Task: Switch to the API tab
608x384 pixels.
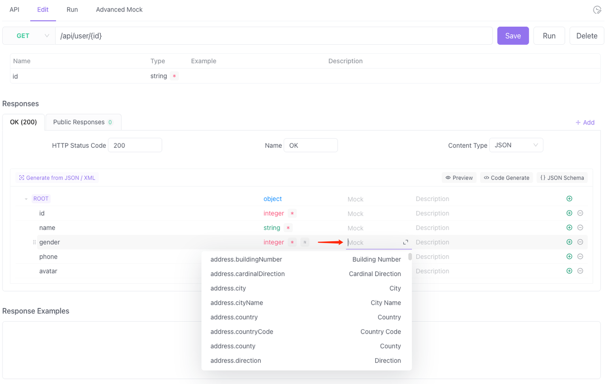Action: 14,10
